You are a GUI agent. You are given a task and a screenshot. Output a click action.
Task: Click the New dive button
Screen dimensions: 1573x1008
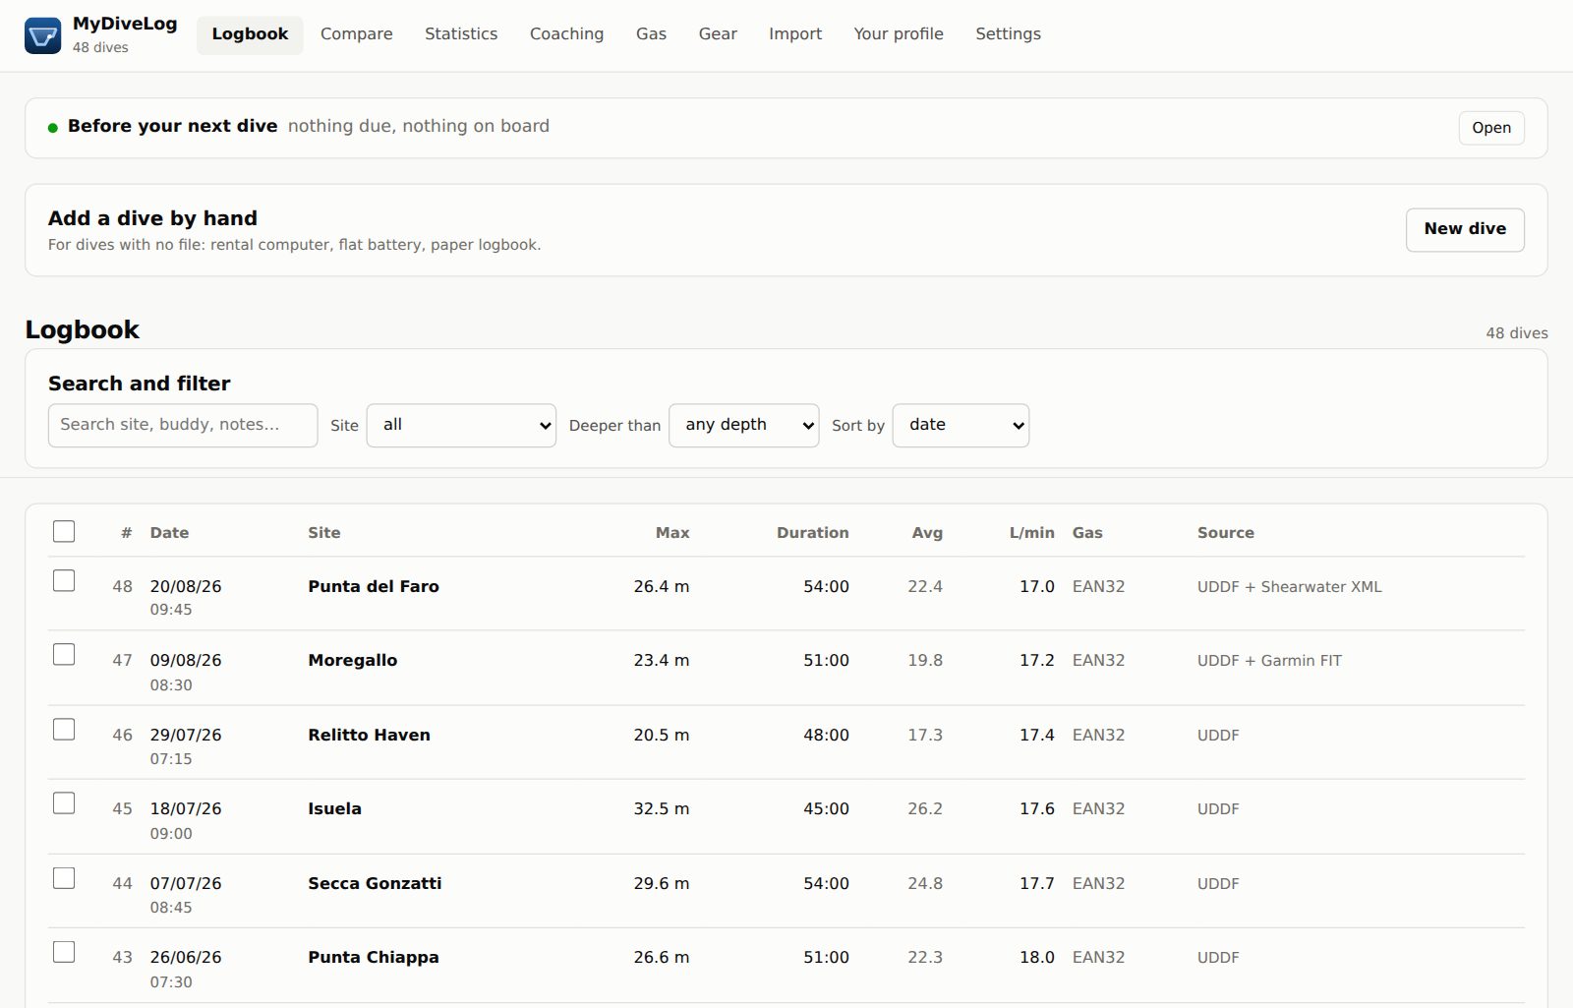click(x=1465, y=229)
